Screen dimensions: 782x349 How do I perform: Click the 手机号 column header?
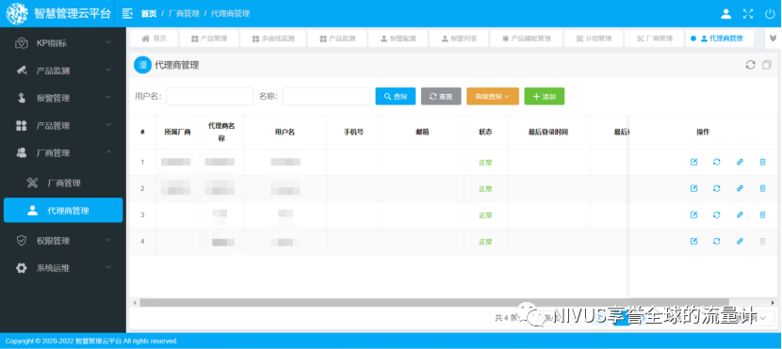pos(353,132)
